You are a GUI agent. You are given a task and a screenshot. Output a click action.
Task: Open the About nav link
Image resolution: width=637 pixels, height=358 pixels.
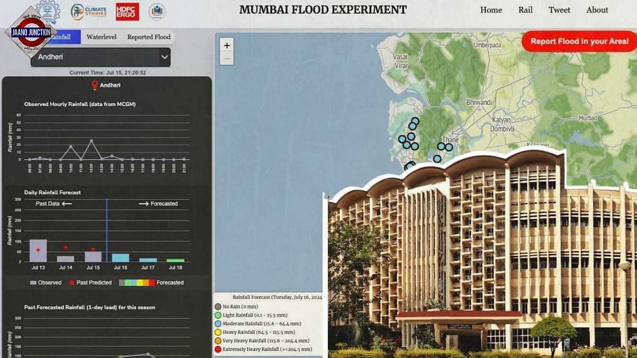(597, 10)
